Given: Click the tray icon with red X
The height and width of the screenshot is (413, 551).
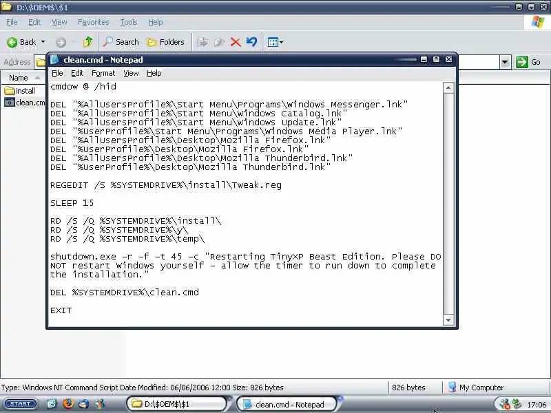Looking at the screenshot, I should (505, 405).
